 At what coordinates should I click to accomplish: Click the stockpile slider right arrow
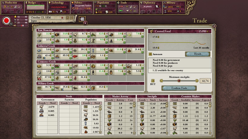coord(197,81)
